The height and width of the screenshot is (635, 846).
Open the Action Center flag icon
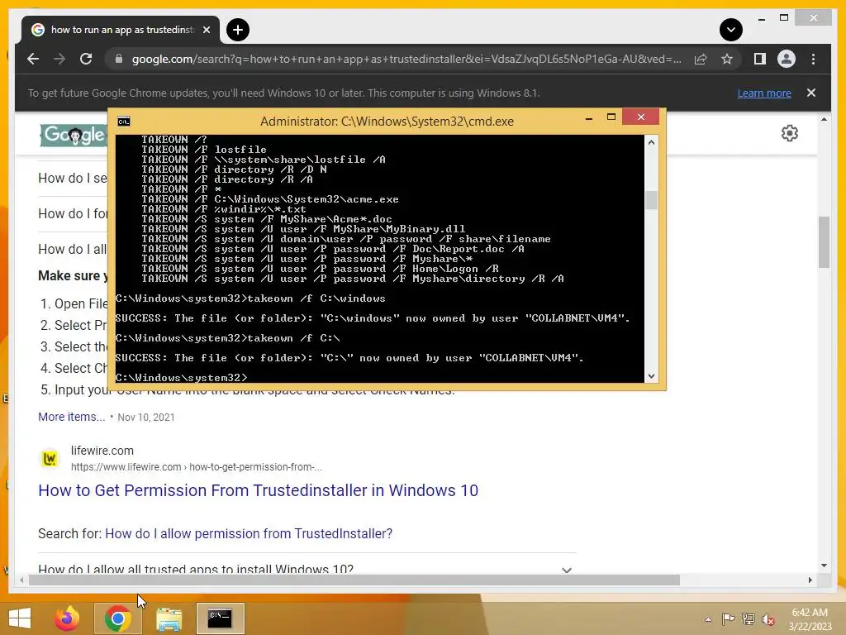pos(729,618)
